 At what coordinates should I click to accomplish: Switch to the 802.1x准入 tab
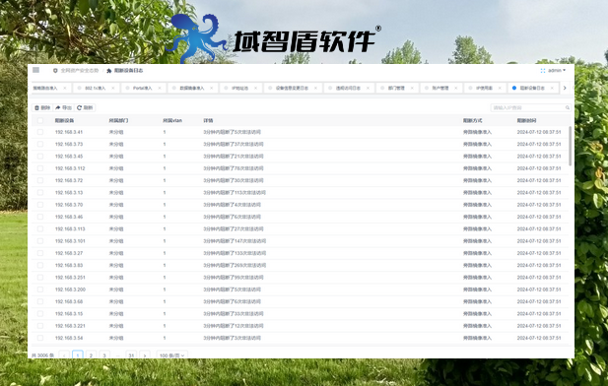(x=95, y=88)
